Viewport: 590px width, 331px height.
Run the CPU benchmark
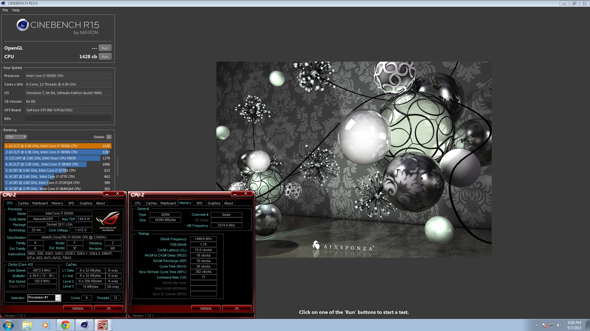coord(105,57)
